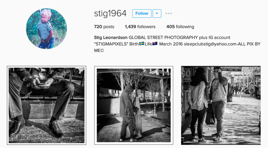View the 720 posts count
268x148 pixels.
104,27
